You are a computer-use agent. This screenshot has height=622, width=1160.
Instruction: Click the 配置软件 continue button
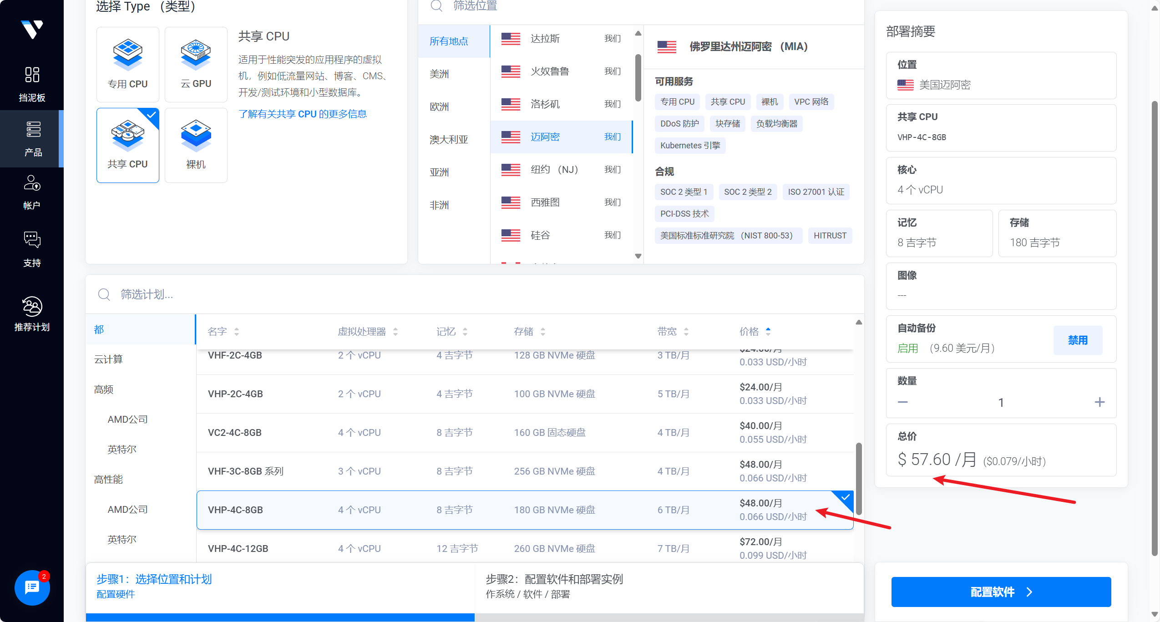[x=1001, y=592]
